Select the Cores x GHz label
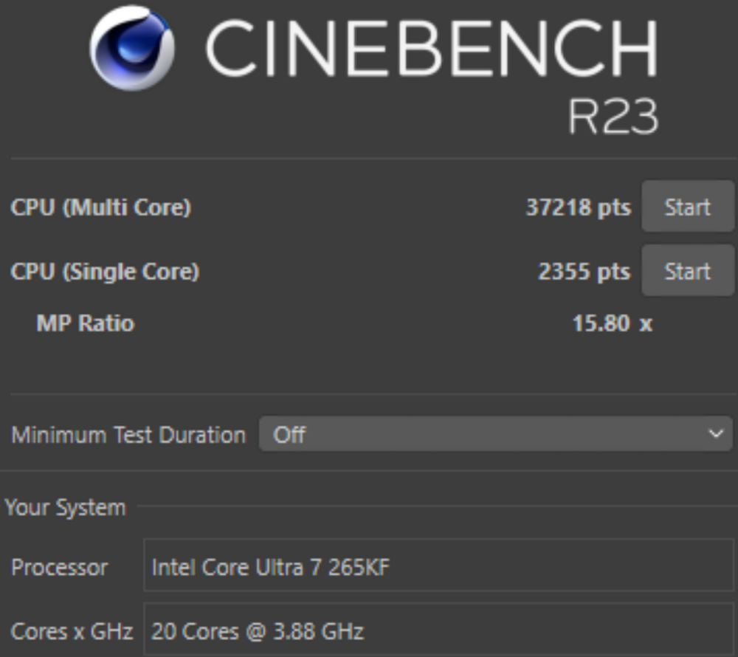 (72, 631)
